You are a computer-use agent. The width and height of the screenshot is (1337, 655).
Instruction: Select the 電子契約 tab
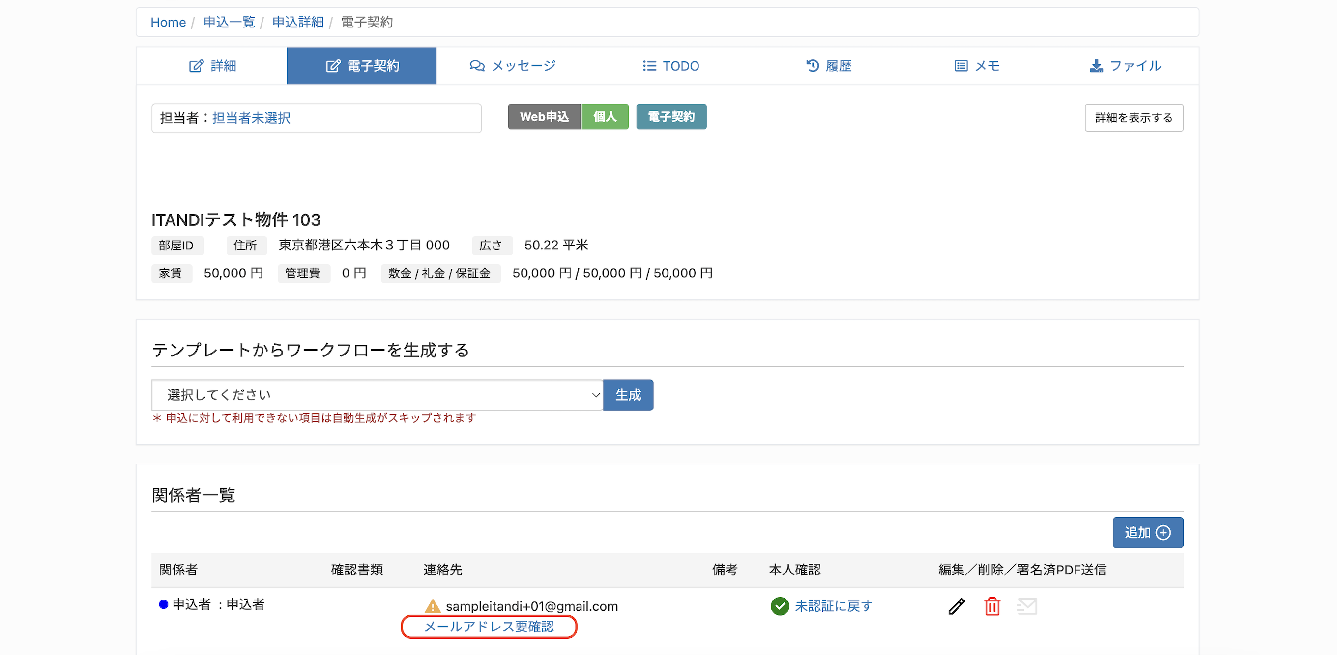(362, 66)
